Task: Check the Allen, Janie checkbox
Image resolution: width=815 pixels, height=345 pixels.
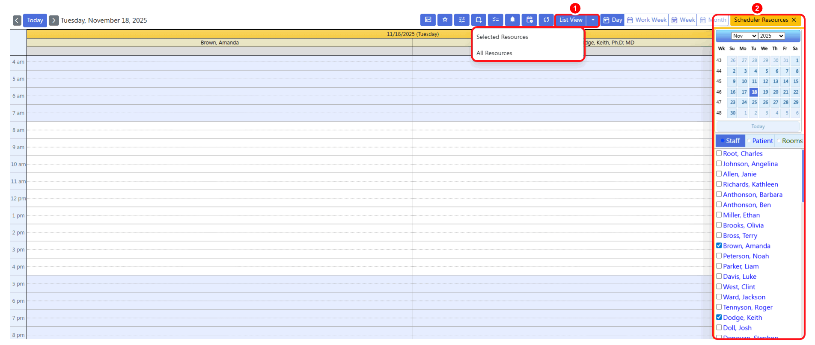Action: point(719,174)
